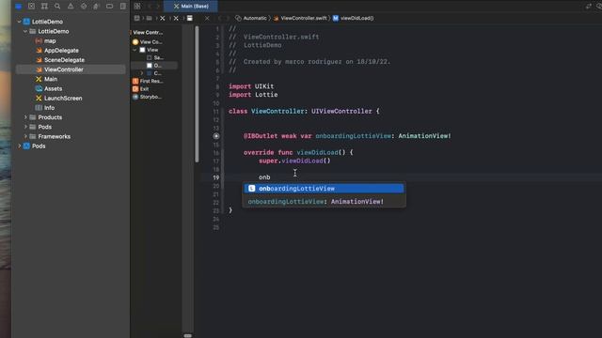
Task: Go back in the Main editor history
Action: click(150, 7)
